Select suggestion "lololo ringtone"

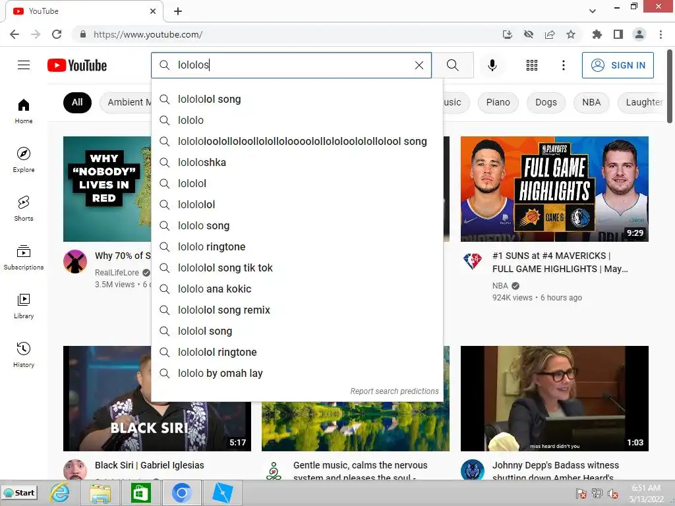click(297, 247)
